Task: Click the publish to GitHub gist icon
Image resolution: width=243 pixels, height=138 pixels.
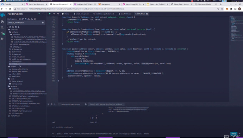Action: (15, 27)
